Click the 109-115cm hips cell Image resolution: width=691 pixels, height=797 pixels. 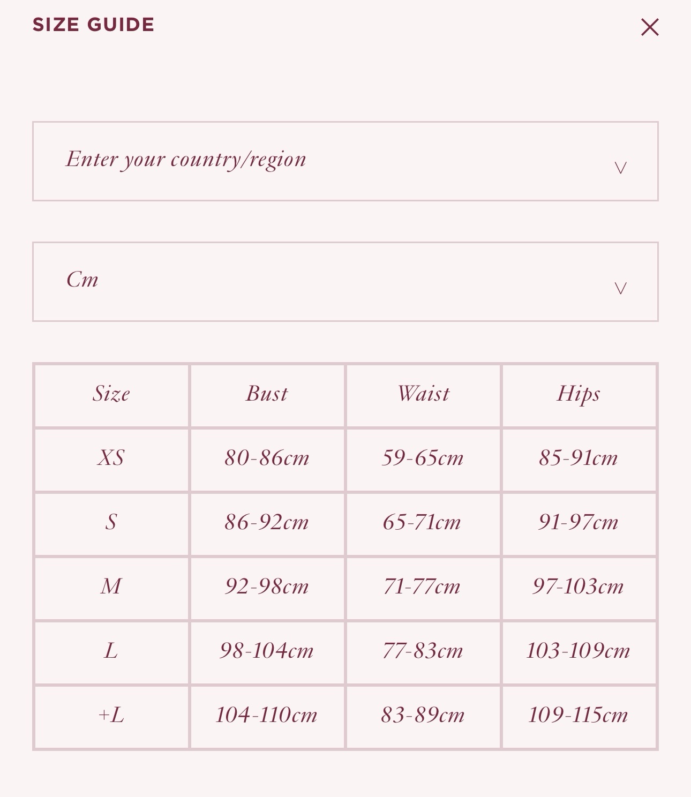[578, 715]
